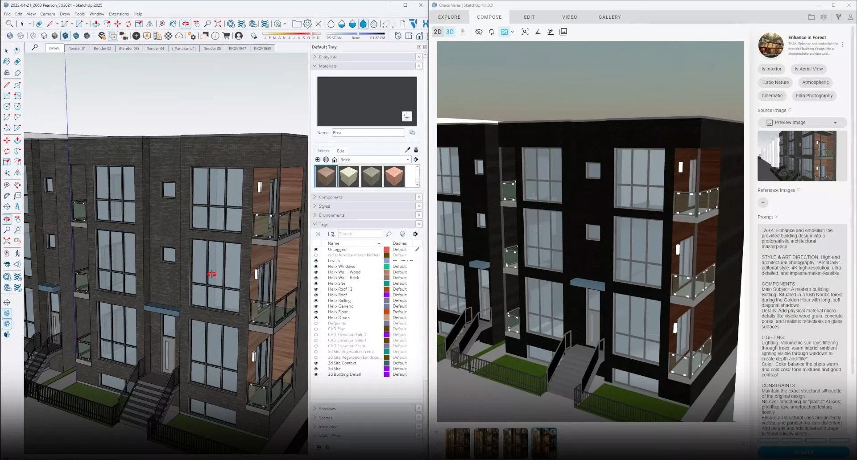Open Veras settings gear icon
Viewport: 857px width, 460px height.
[x=824, y=17]
